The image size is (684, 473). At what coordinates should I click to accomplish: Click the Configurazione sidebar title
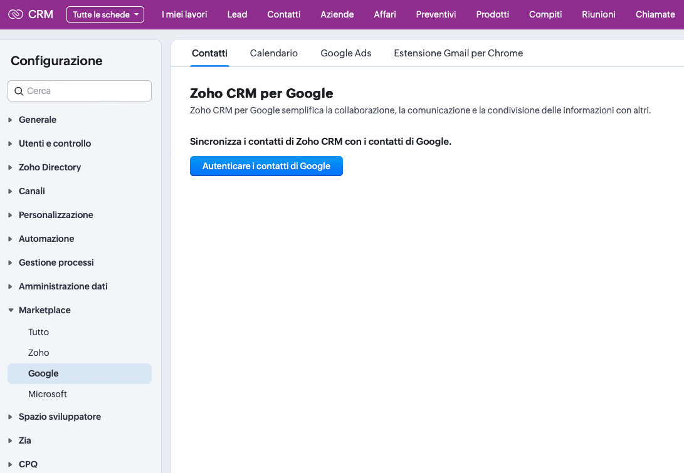coord(56,61)
